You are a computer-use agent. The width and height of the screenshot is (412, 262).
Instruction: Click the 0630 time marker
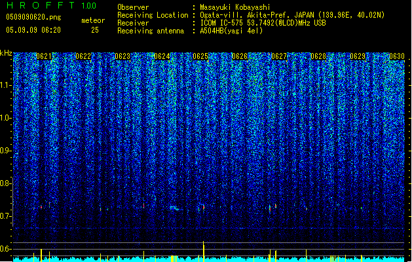(397, 56)
